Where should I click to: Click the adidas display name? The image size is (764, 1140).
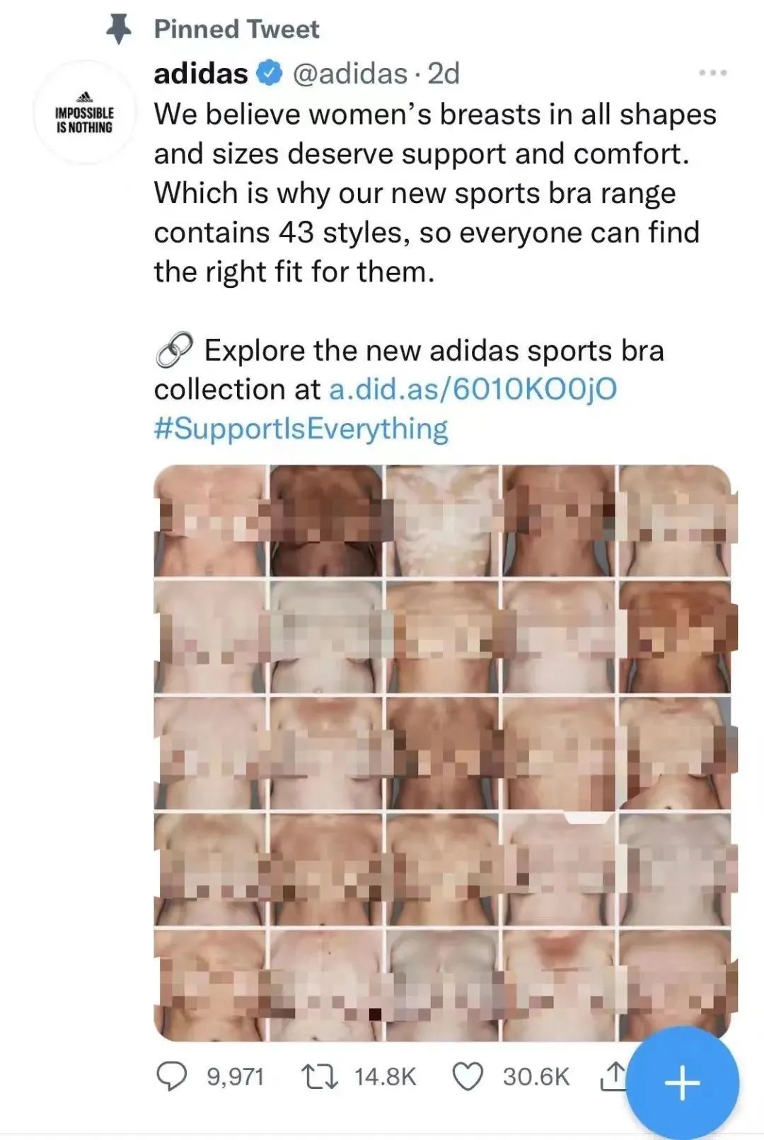pos(201,74)
